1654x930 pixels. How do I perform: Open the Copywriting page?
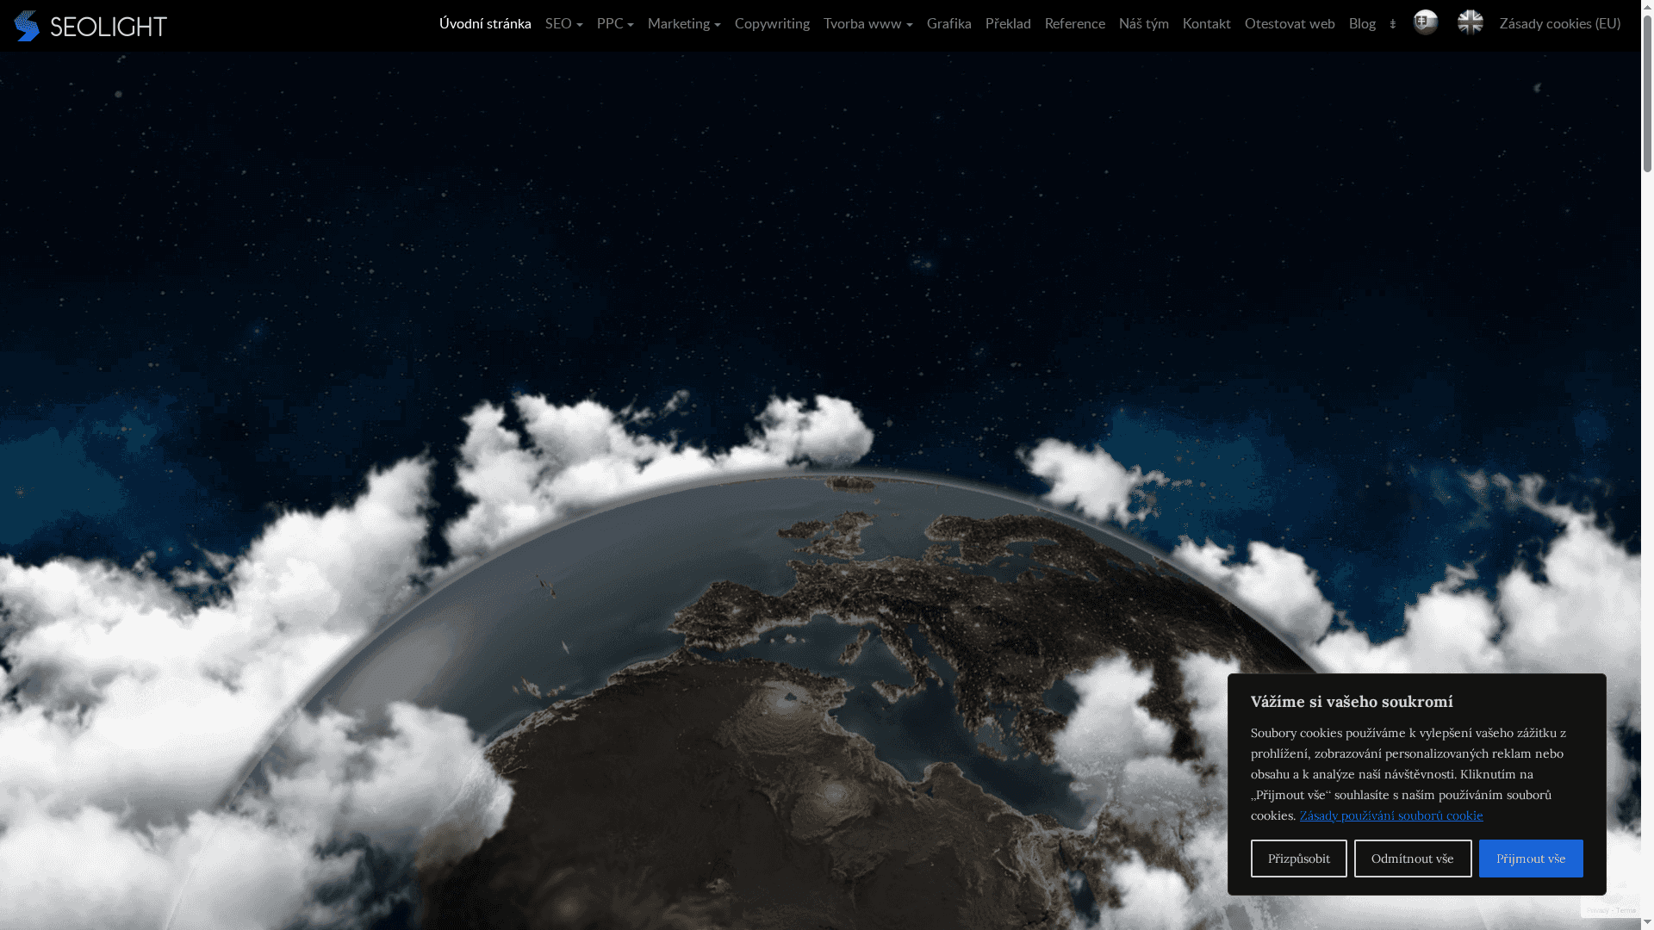pos(772,24)
